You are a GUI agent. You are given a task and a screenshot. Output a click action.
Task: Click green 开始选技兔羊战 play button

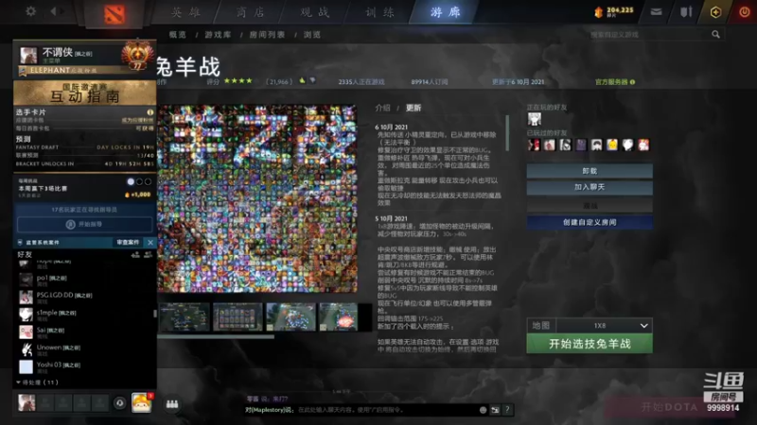pos(590,344)
